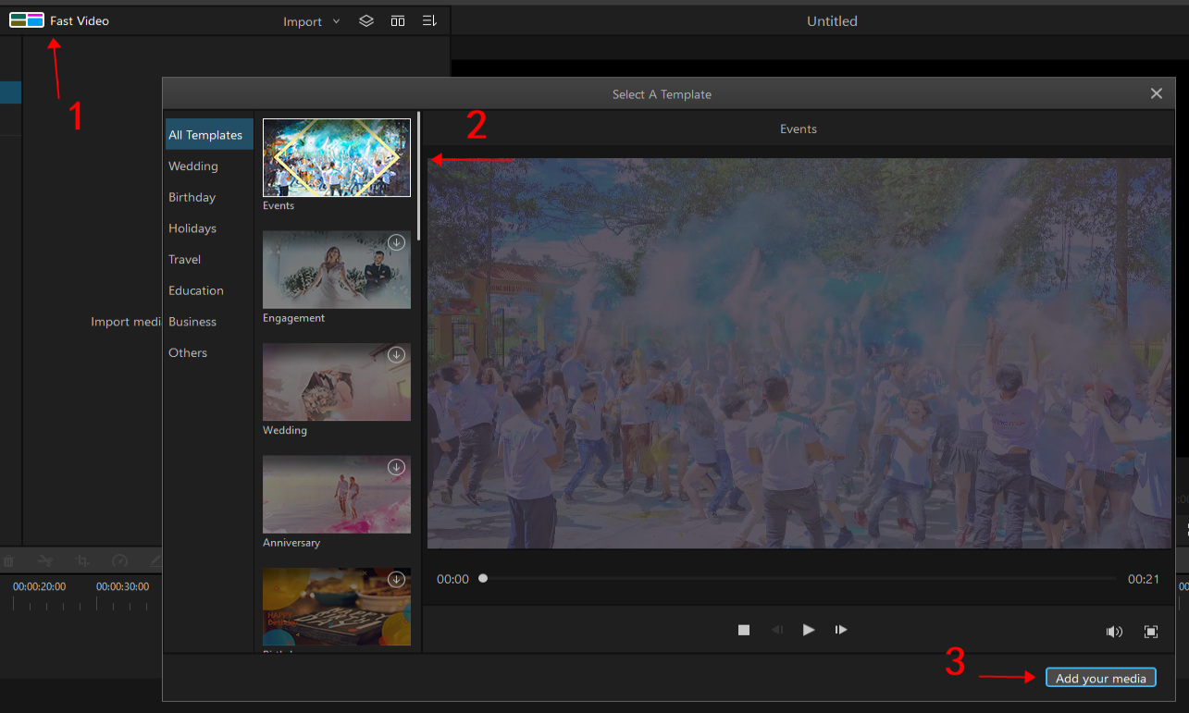Toggle fullscreen preview mode
1189x713 pixels.
[x=1151, y=631]
